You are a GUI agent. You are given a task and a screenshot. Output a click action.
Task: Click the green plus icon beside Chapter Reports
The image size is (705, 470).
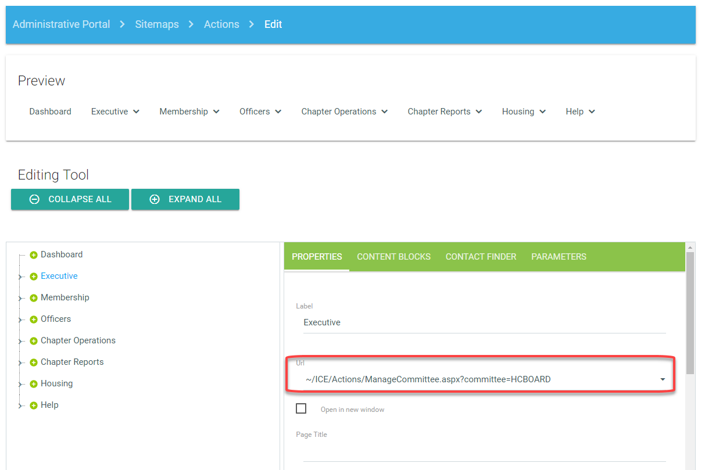pos(34,363)
